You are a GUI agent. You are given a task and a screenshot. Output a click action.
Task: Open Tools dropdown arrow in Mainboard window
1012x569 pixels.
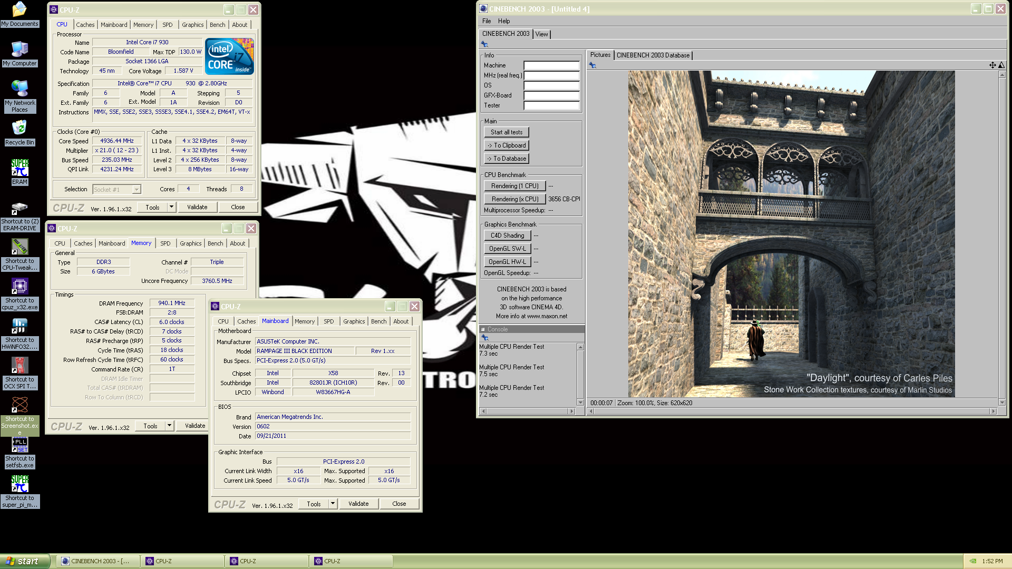click(x=333, y=504)
